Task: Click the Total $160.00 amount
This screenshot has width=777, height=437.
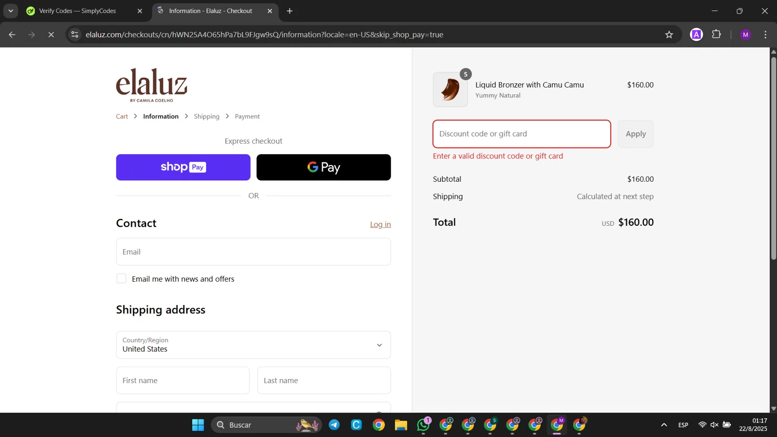Action: [636, 223]
